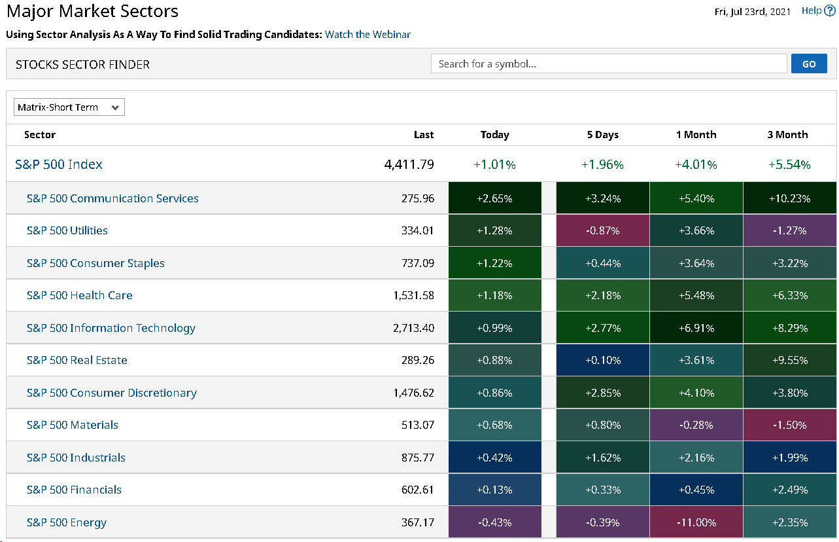The image size is (839, 542).
Task: Select Consumer Staples 3 Month cell +3.22%
Action: pos(790,263)
